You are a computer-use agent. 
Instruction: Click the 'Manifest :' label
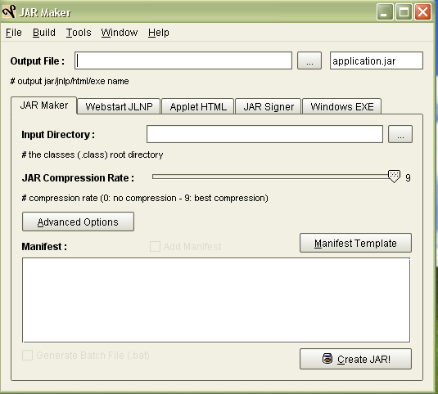coord(44,247)
